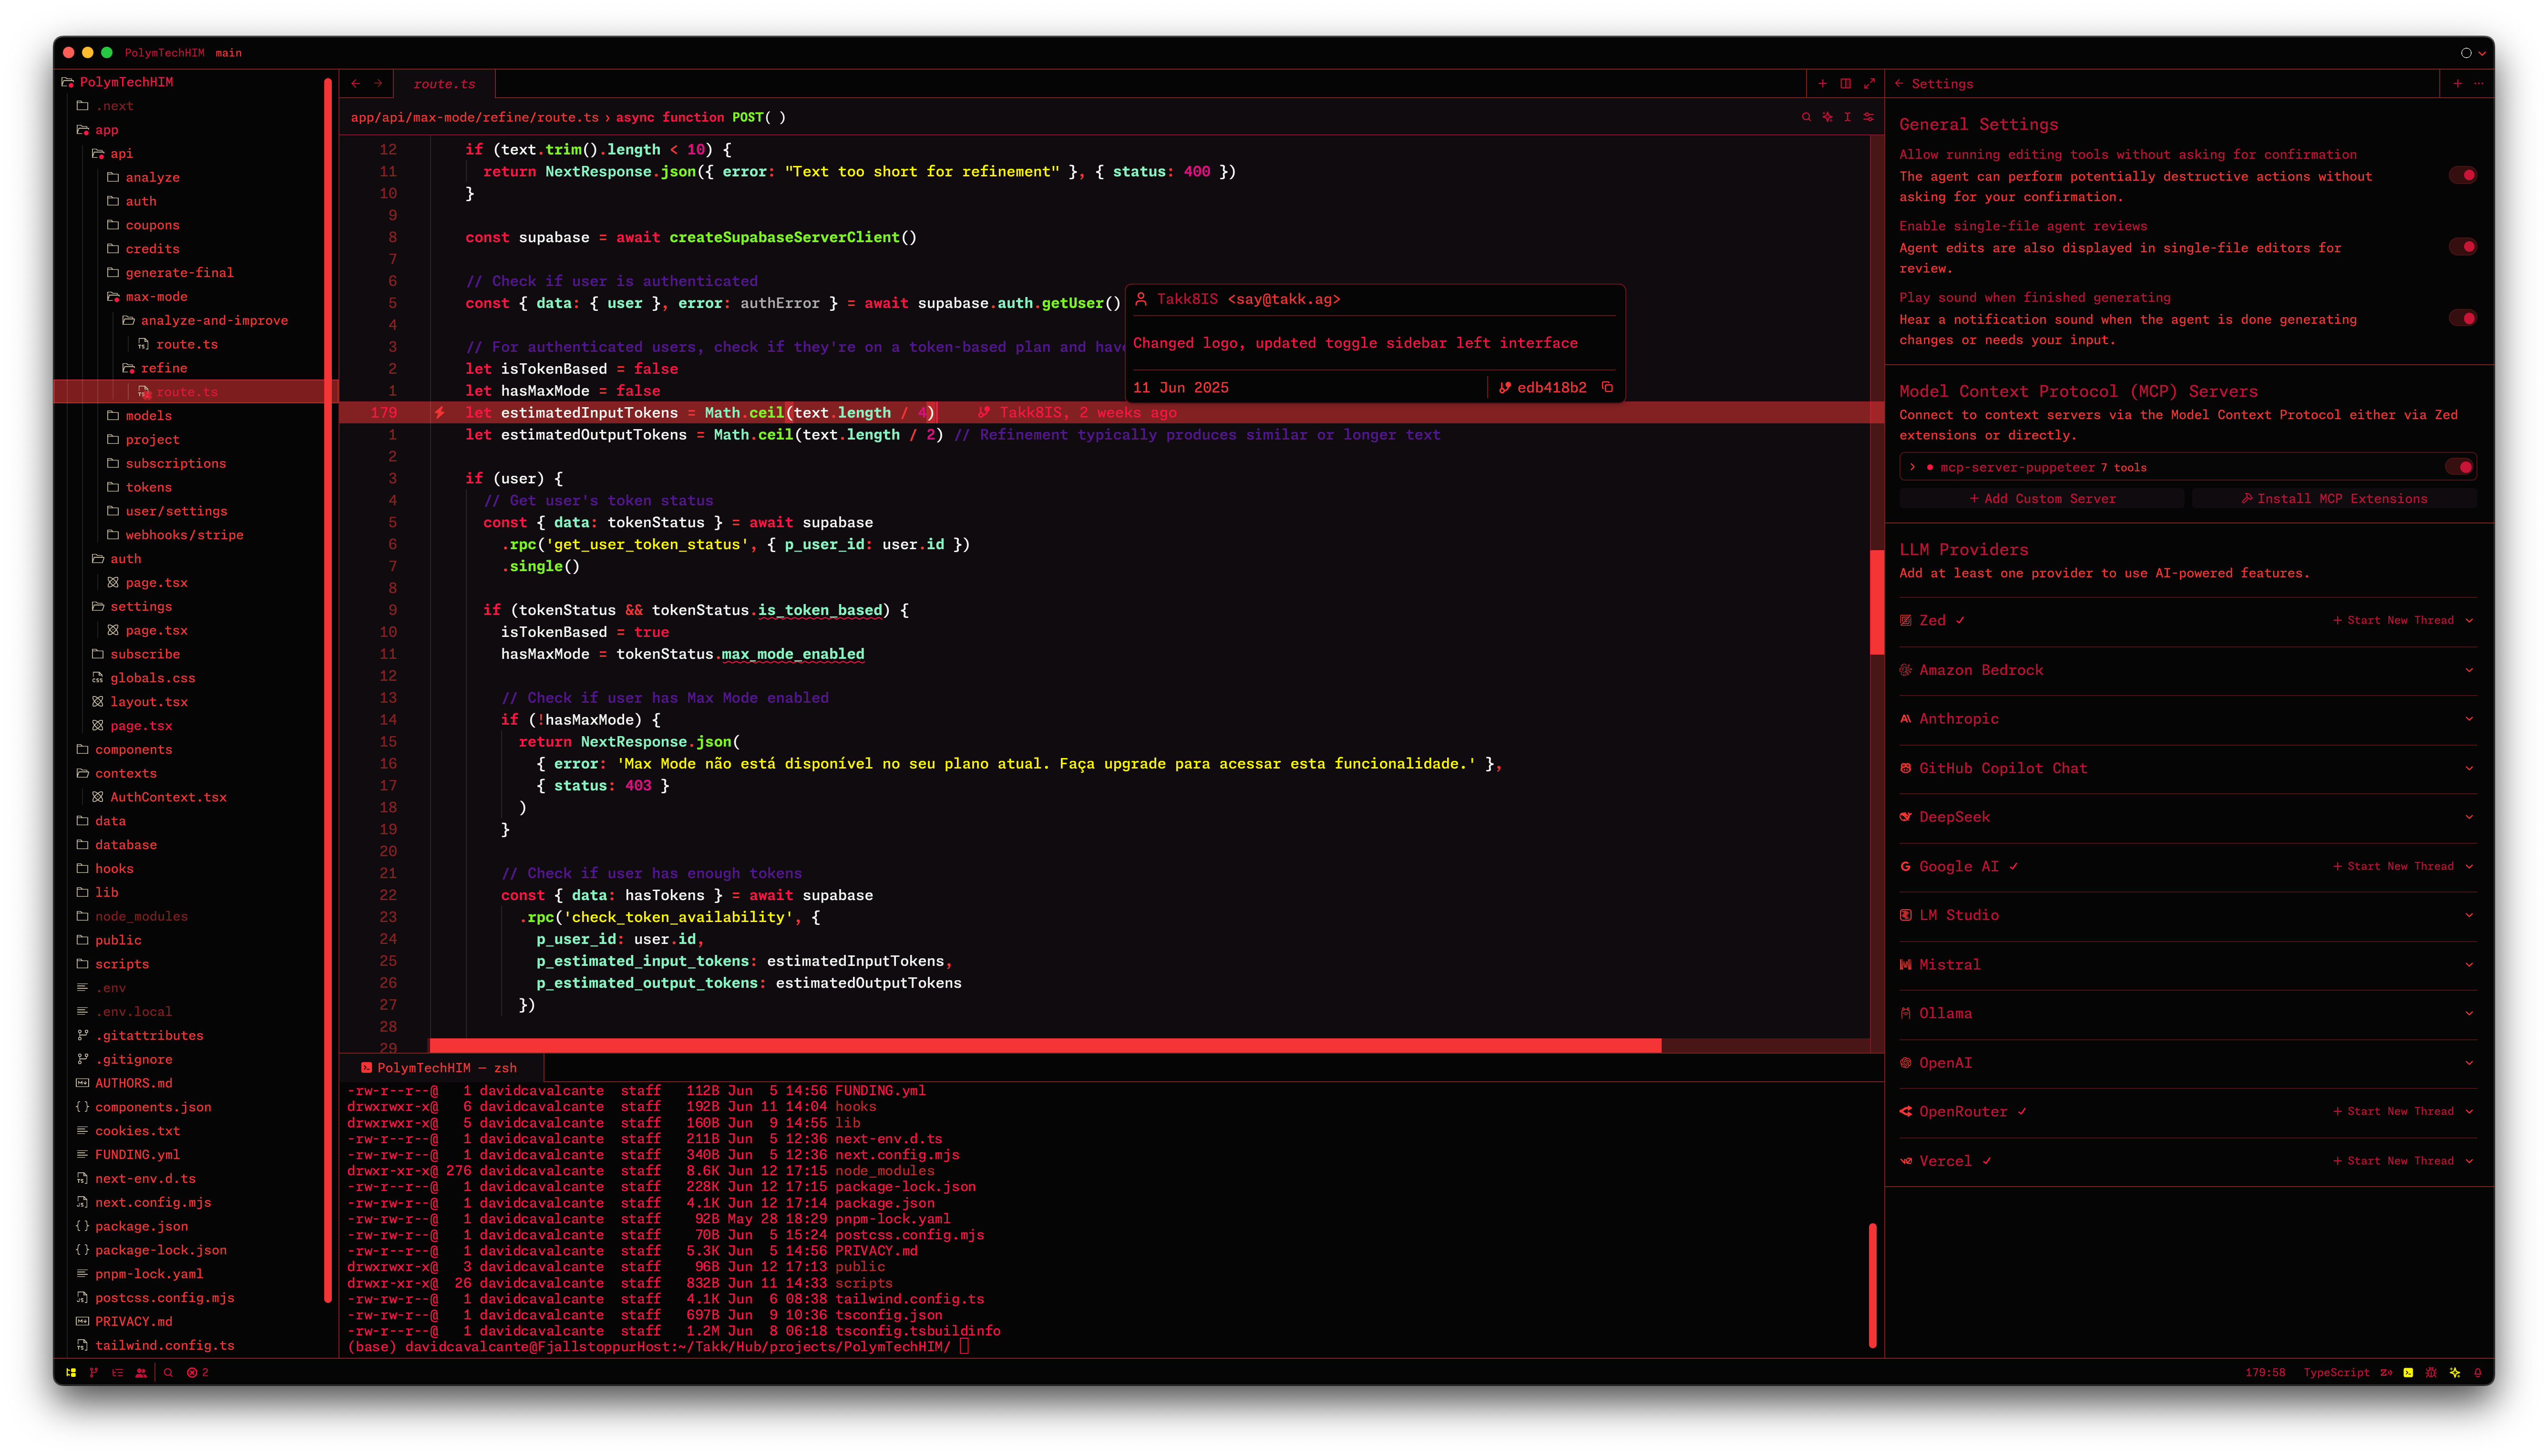
Task: Click the editor horizontal scrollbar thumb
Action: pos(1045,1045)
